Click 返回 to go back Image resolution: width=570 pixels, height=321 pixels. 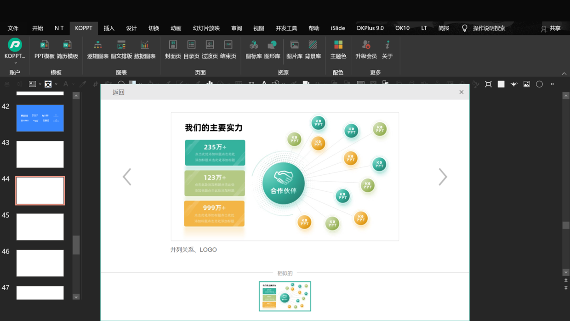[x=119, y=92]
